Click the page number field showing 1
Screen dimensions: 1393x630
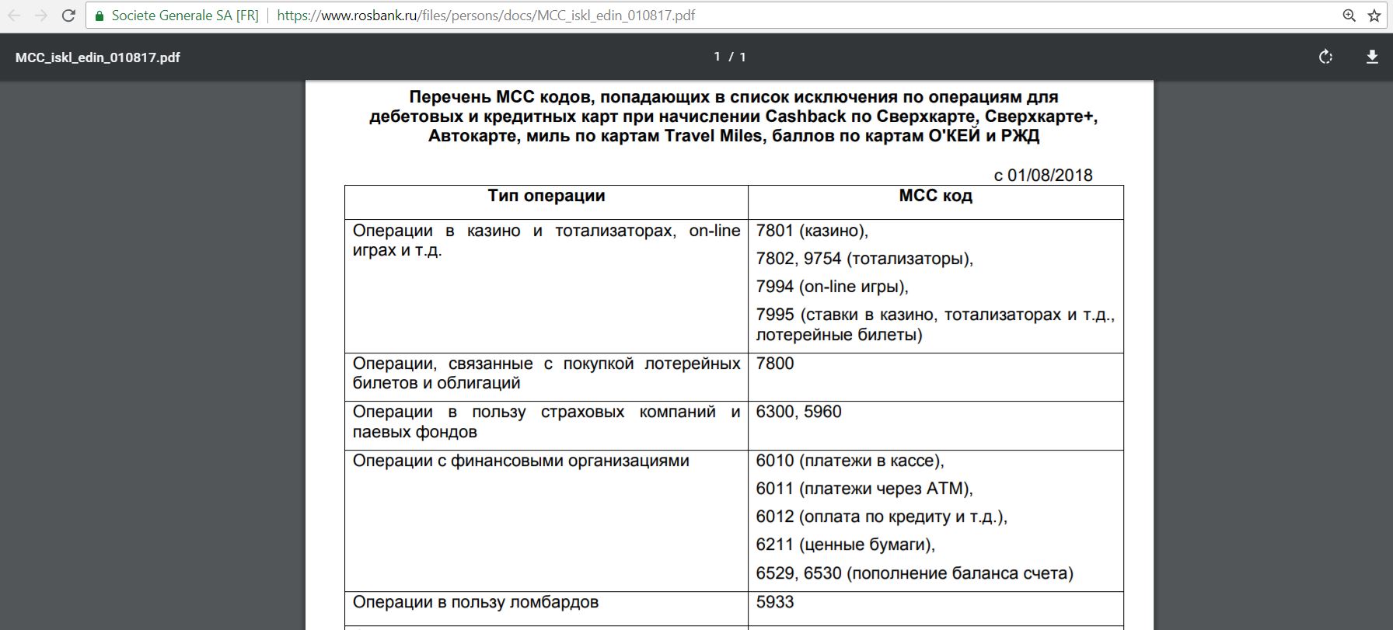pos(717,57)
